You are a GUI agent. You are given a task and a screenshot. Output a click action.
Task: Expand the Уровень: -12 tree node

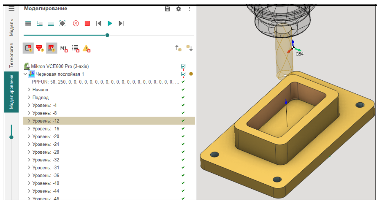[29, 121]
